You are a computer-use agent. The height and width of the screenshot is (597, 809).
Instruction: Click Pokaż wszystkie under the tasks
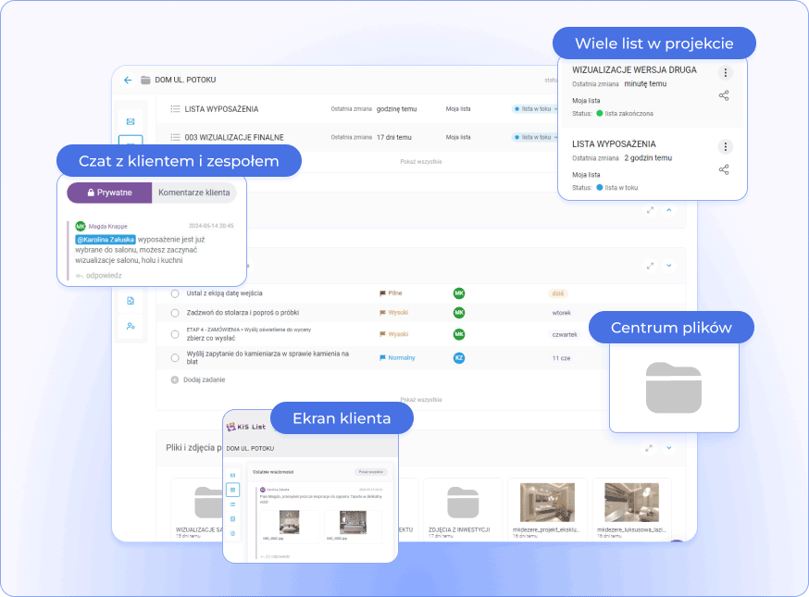(421, 399)
